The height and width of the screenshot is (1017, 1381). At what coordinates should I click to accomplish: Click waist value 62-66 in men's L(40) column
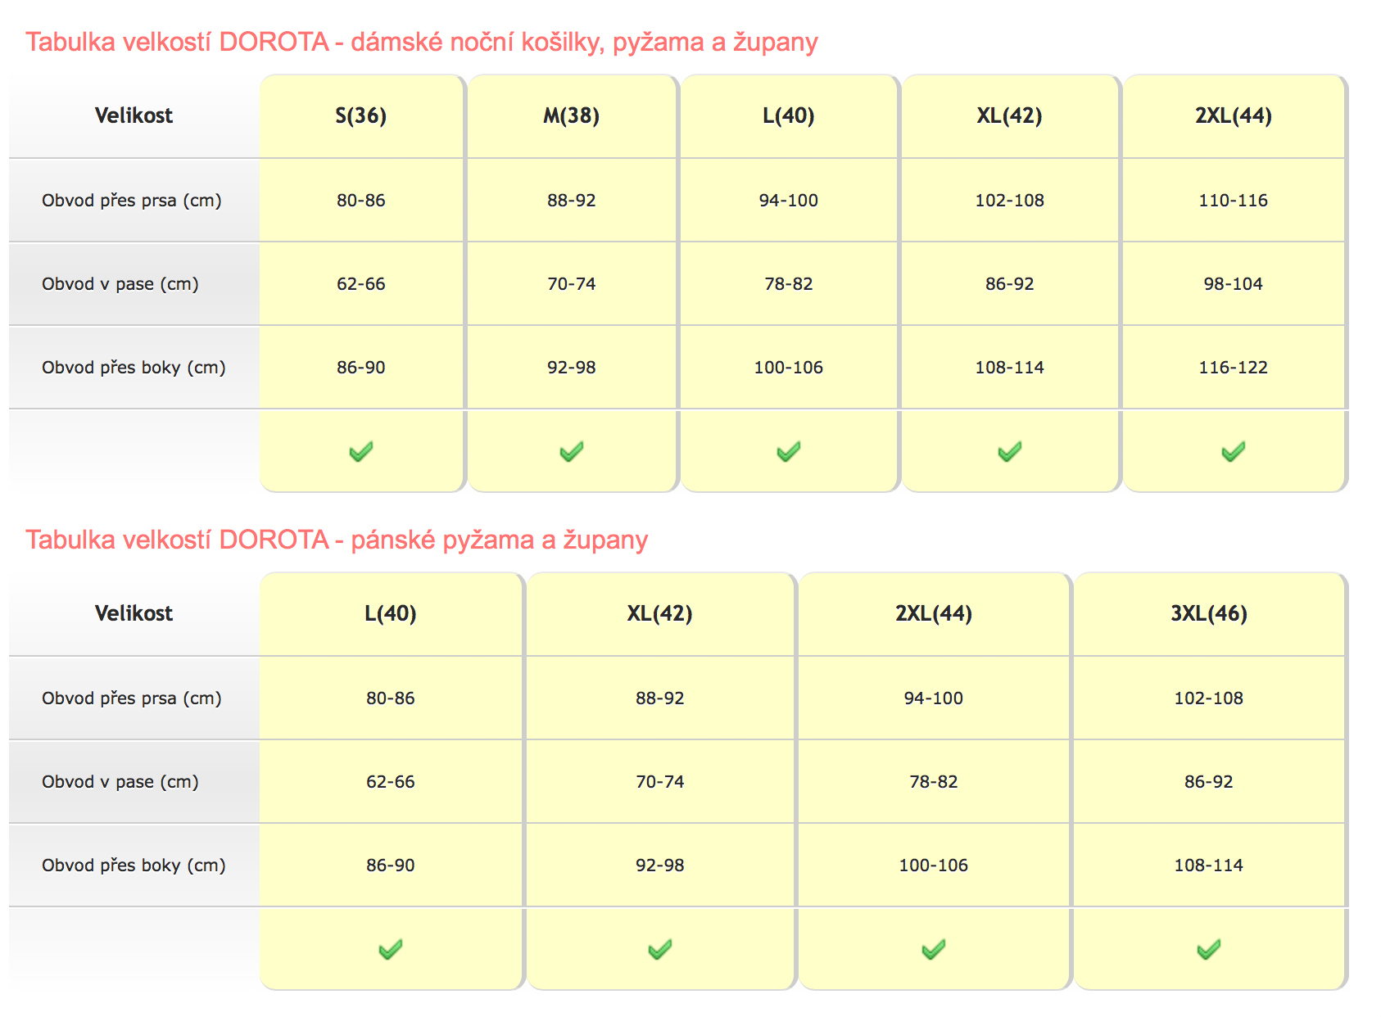click(391, 782)
